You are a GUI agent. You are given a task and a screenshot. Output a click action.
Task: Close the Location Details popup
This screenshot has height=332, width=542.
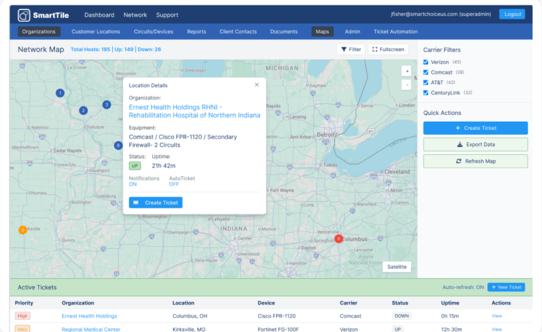[x=257, y=85]
